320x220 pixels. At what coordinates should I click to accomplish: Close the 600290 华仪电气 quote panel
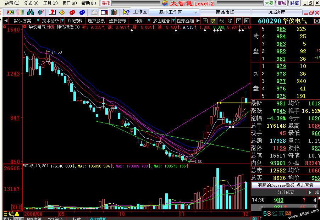tap(317, 21)
